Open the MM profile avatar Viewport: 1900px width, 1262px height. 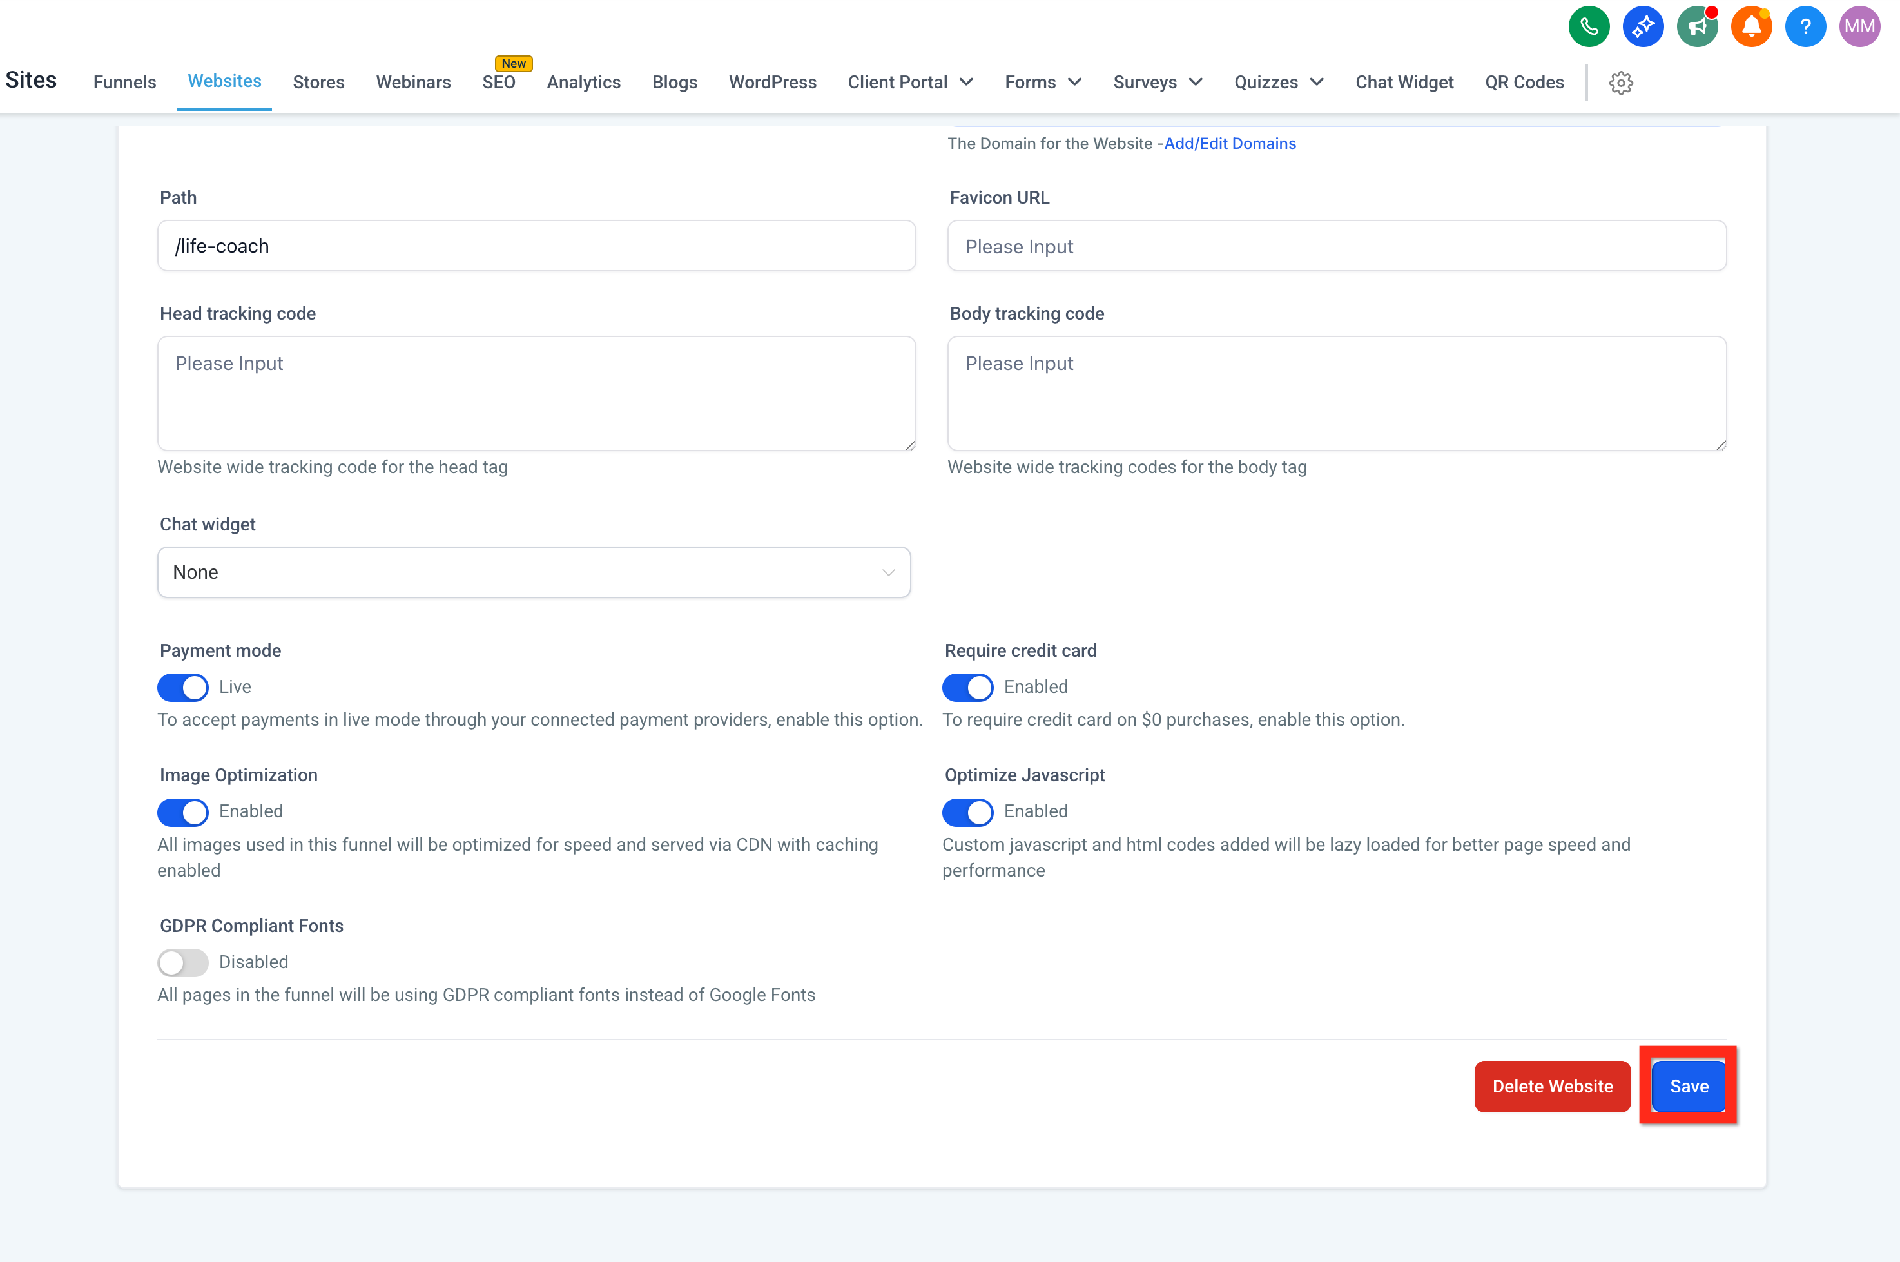(1859, 26)
